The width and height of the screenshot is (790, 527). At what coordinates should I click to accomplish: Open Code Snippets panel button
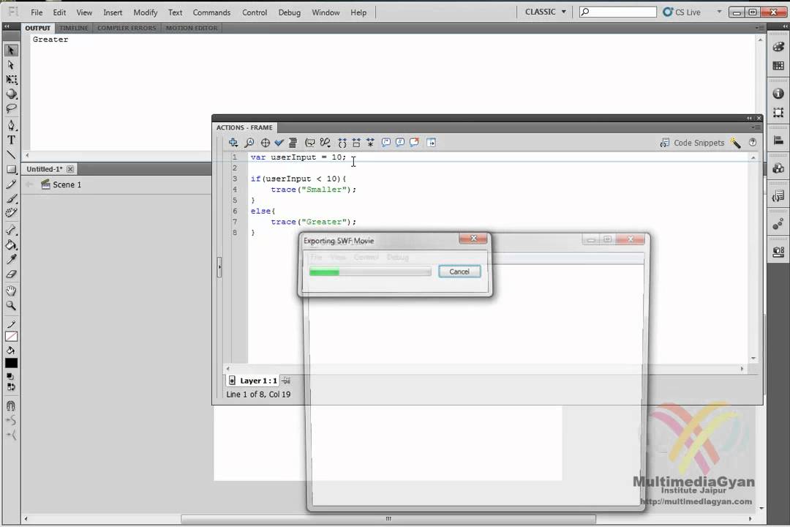coord(692,143)
